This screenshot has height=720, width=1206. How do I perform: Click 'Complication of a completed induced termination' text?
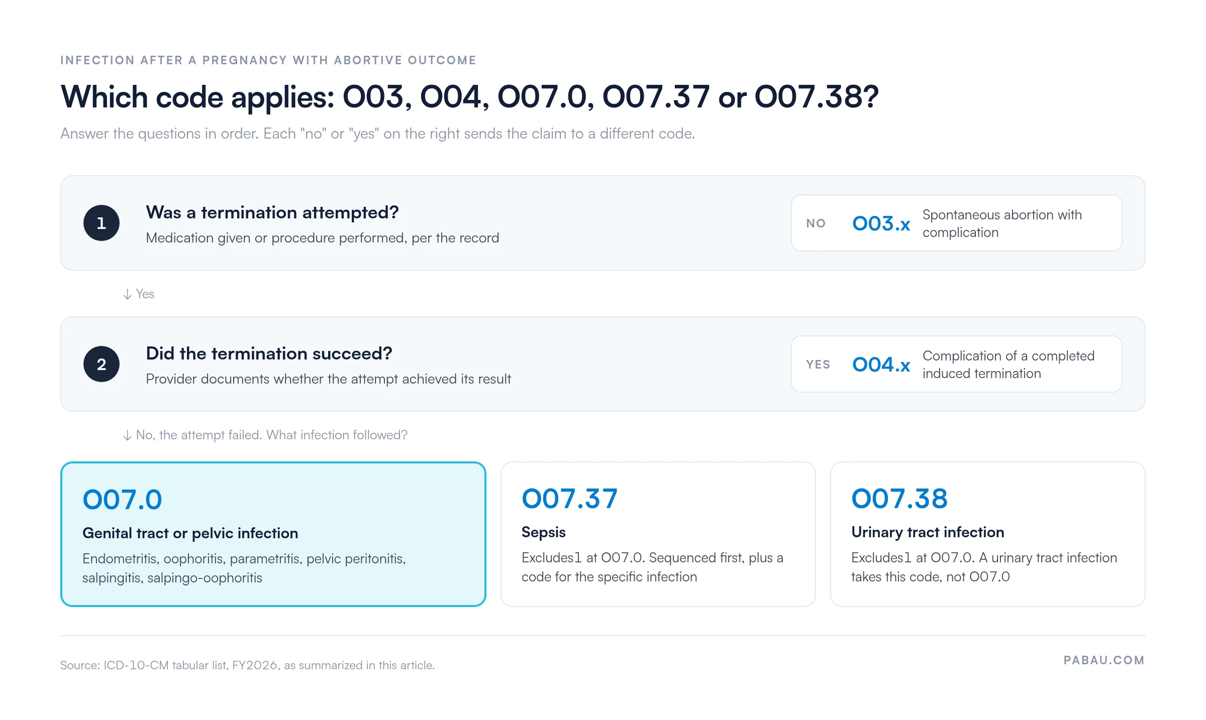tap(1009, 365)
